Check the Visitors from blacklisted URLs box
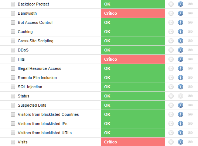The image size is (198, 146). [13, 133]
